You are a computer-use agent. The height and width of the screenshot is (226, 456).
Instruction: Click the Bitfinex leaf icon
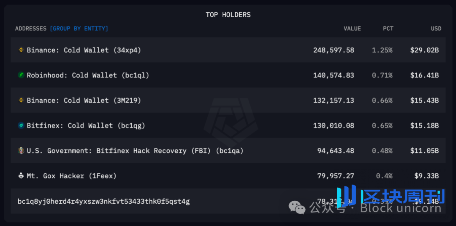pos(21,125)
